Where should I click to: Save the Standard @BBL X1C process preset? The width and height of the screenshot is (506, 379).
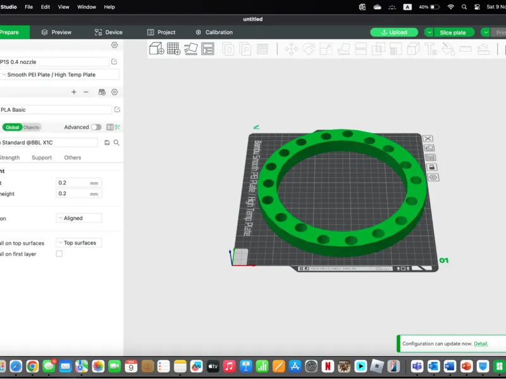(107, 143)
